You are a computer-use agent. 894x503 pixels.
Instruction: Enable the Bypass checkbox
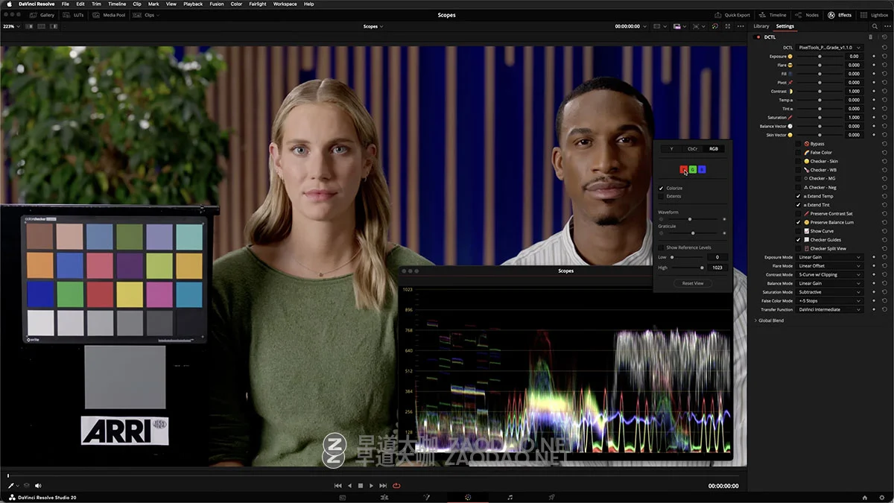(x=798, y=144)
